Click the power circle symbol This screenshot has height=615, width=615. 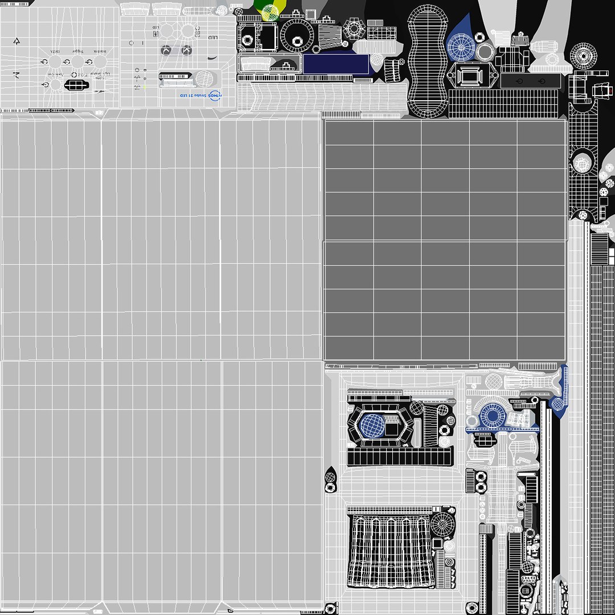131,43
